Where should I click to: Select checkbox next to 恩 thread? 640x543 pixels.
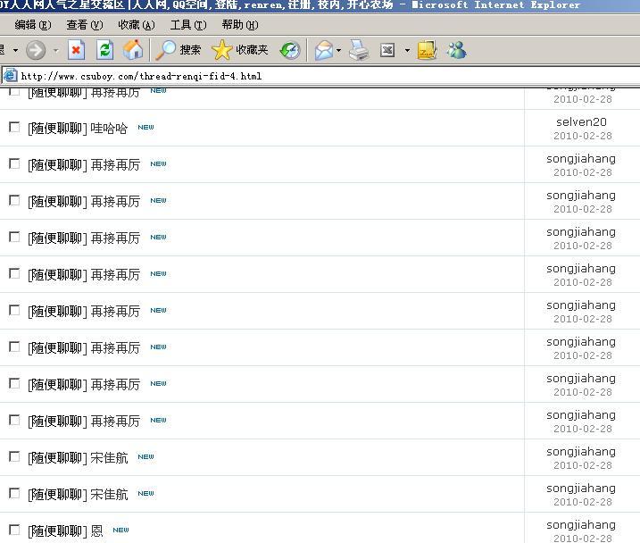click(x=14, y=530)
